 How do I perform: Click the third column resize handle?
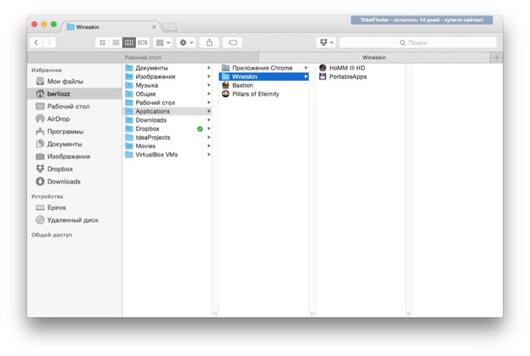pos(409,314)
